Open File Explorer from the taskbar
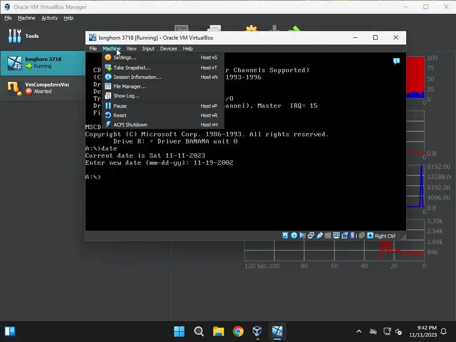Screen dimensions: 456x342 [x=218, y=331]
